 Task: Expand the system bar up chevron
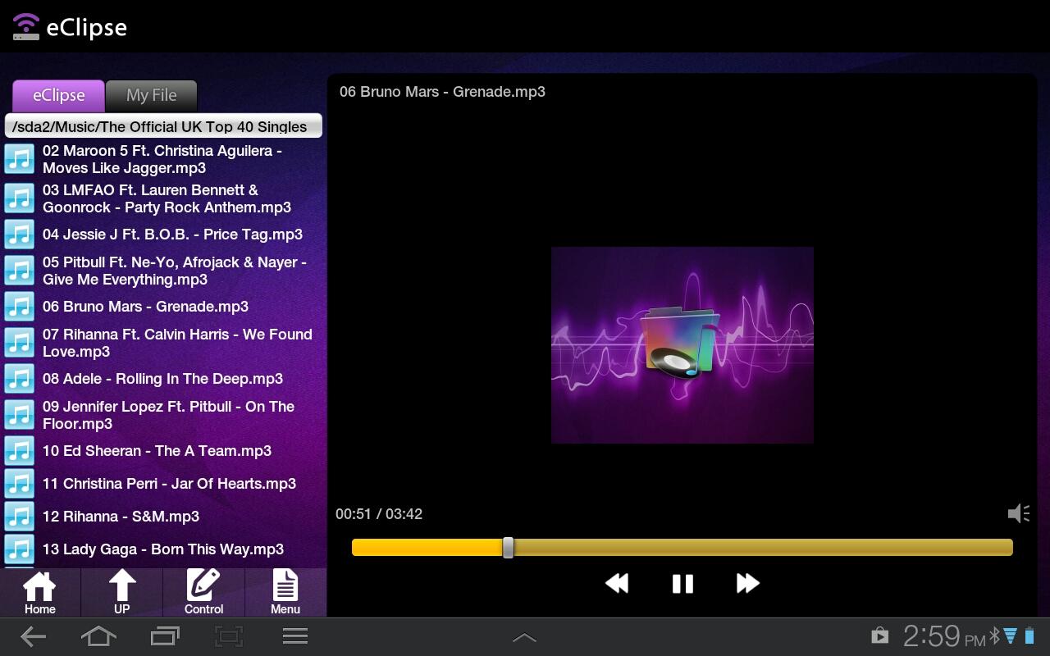tap(524, 637)
